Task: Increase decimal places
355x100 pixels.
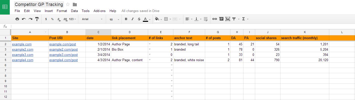Action: 65,19
